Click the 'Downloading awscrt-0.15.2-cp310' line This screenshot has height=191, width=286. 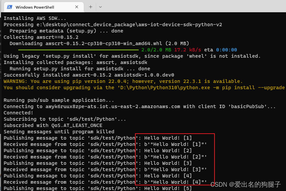point(99,43)
